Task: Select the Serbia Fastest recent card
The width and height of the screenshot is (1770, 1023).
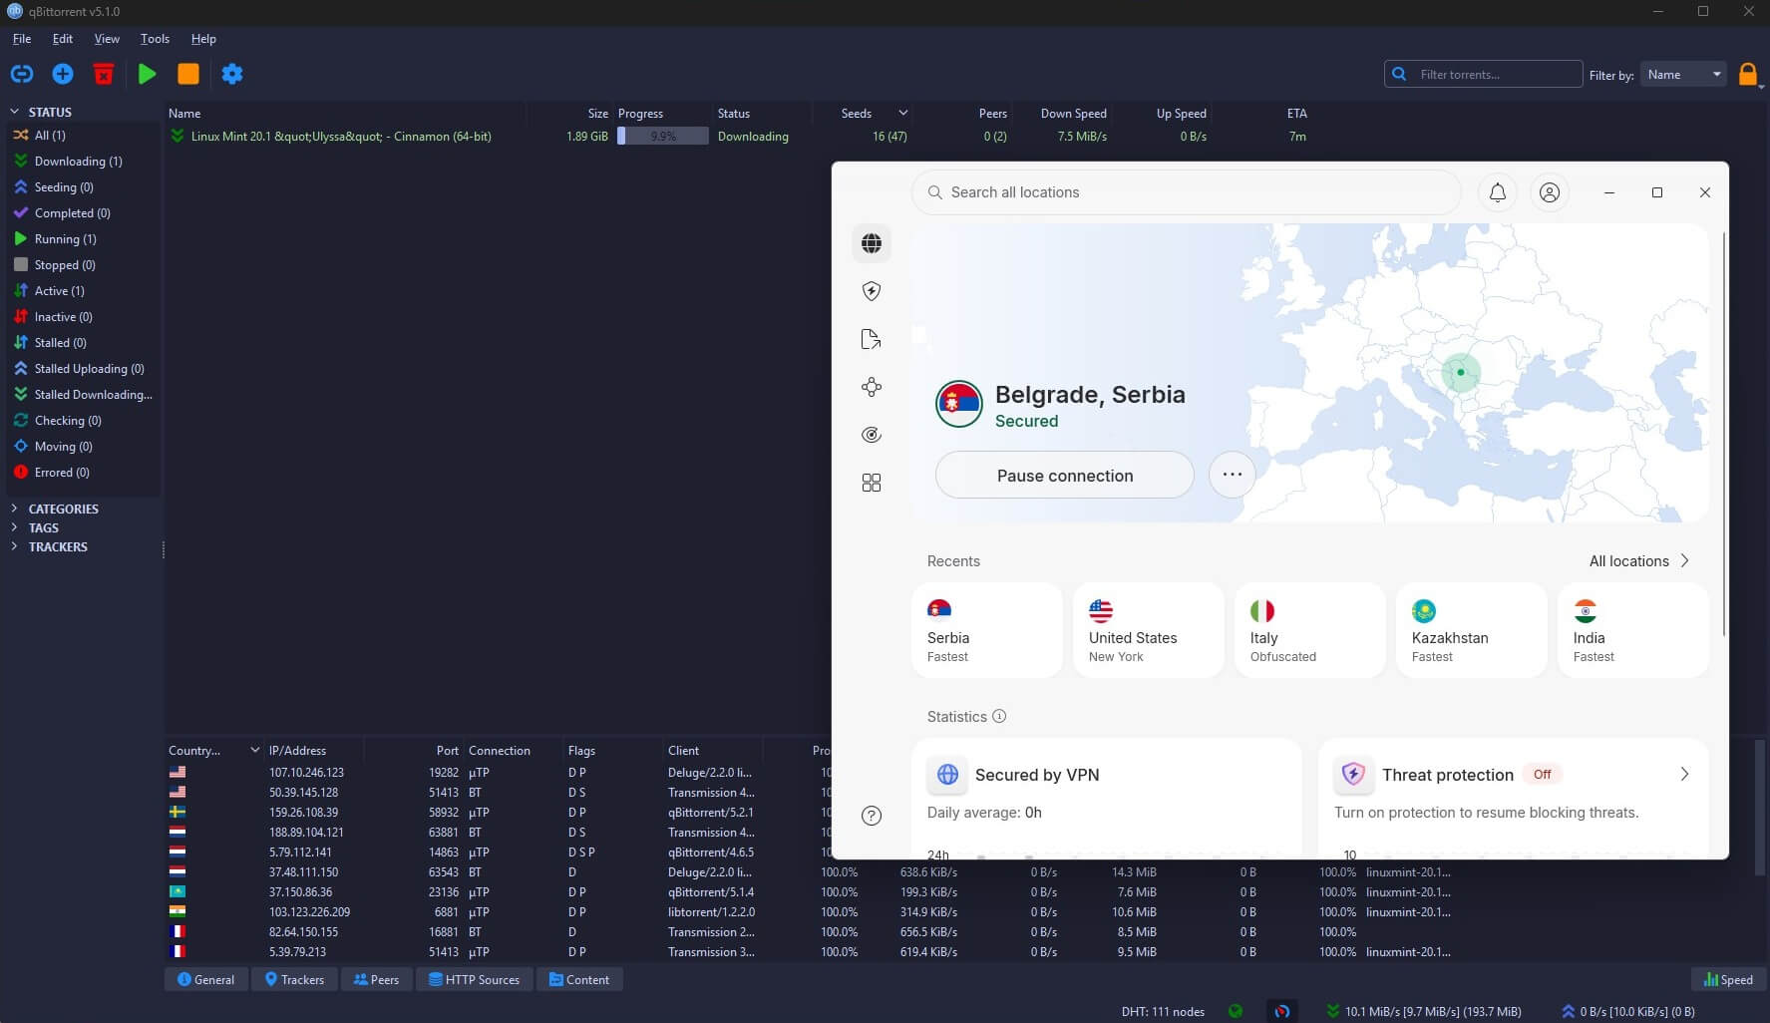Action: click(x=987, y=631)
